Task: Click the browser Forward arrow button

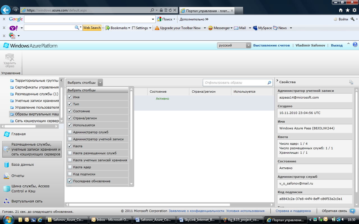Action: (15, 10)
